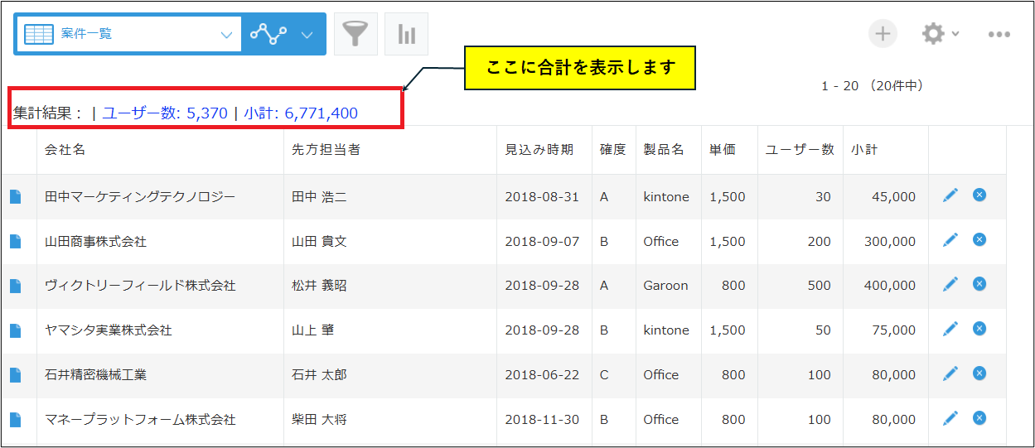Open the filter funnel icon

click(355, 34)
